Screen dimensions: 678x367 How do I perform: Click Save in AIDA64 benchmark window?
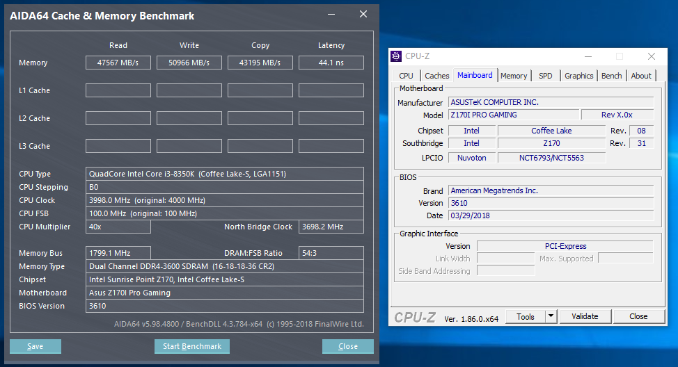36,346
